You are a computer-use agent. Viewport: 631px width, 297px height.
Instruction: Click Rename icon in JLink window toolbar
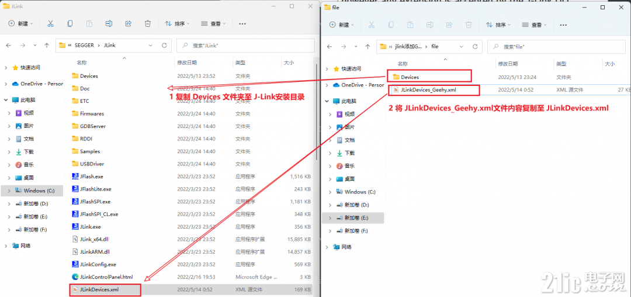[x=109, y=24]
